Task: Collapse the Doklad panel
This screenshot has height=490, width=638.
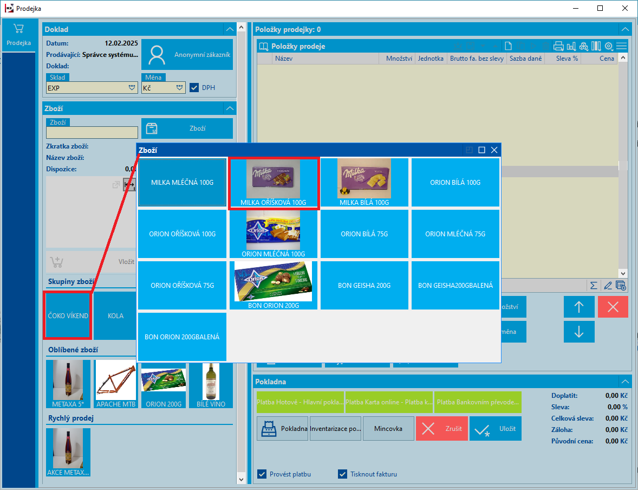Action: click(x=230, y=29)
